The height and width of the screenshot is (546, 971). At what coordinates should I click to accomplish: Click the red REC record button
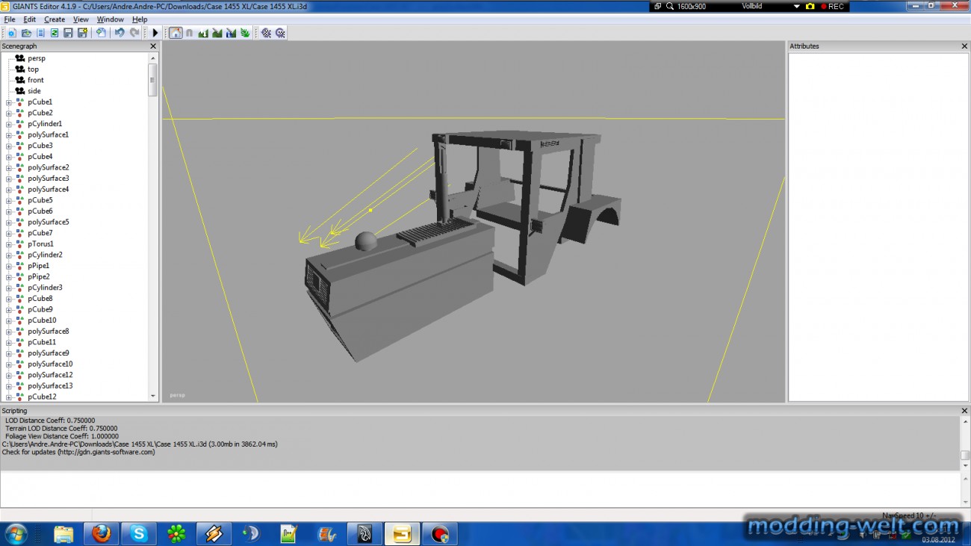click(832, 6)
